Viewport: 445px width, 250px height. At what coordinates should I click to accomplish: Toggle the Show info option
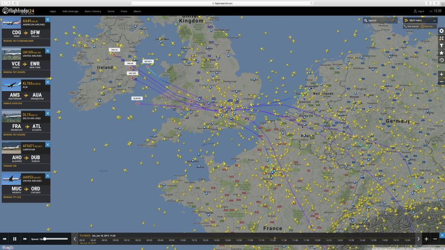tap(427, 26)
